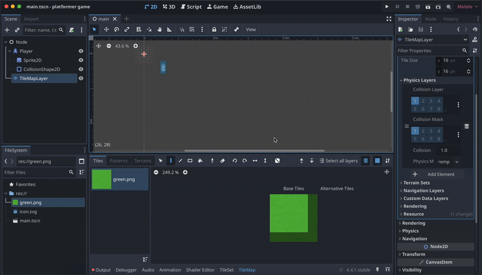Open the Patterns tab in TileMap panel
This screenshot has height=275, width=482.
tap(119, 161)
